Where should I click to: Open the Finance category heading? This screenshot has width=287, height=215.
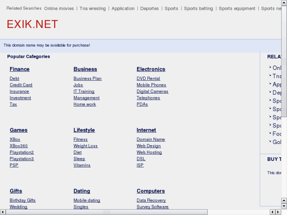click(x=20, y=69)
